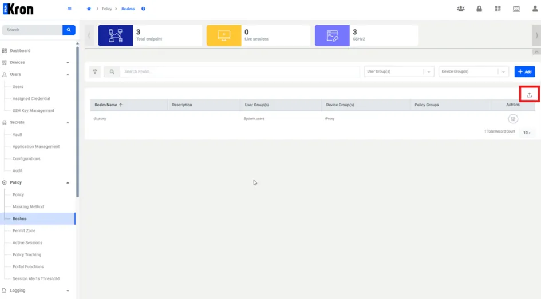The image size is (541, 299).
Task: Click the sidebar search magnifier button
Action: (69, 30)
